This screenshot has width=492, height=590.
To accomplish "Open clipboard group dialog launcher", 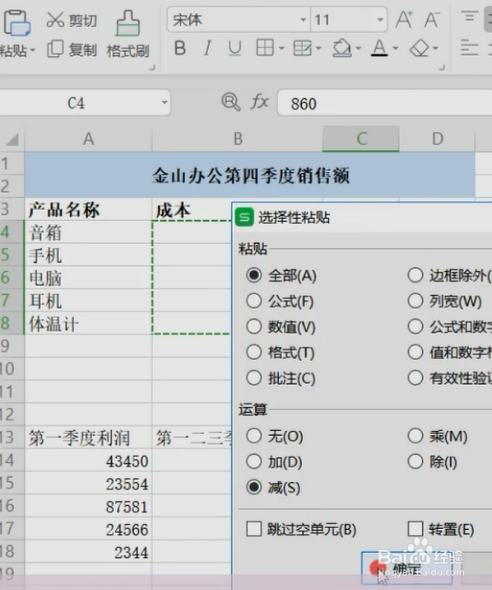I will click(x=152, y=68).
